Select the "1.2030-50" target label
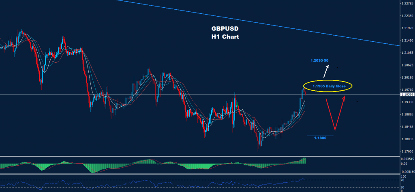Screen dimensions: 415x192 [x=319, y=61]
